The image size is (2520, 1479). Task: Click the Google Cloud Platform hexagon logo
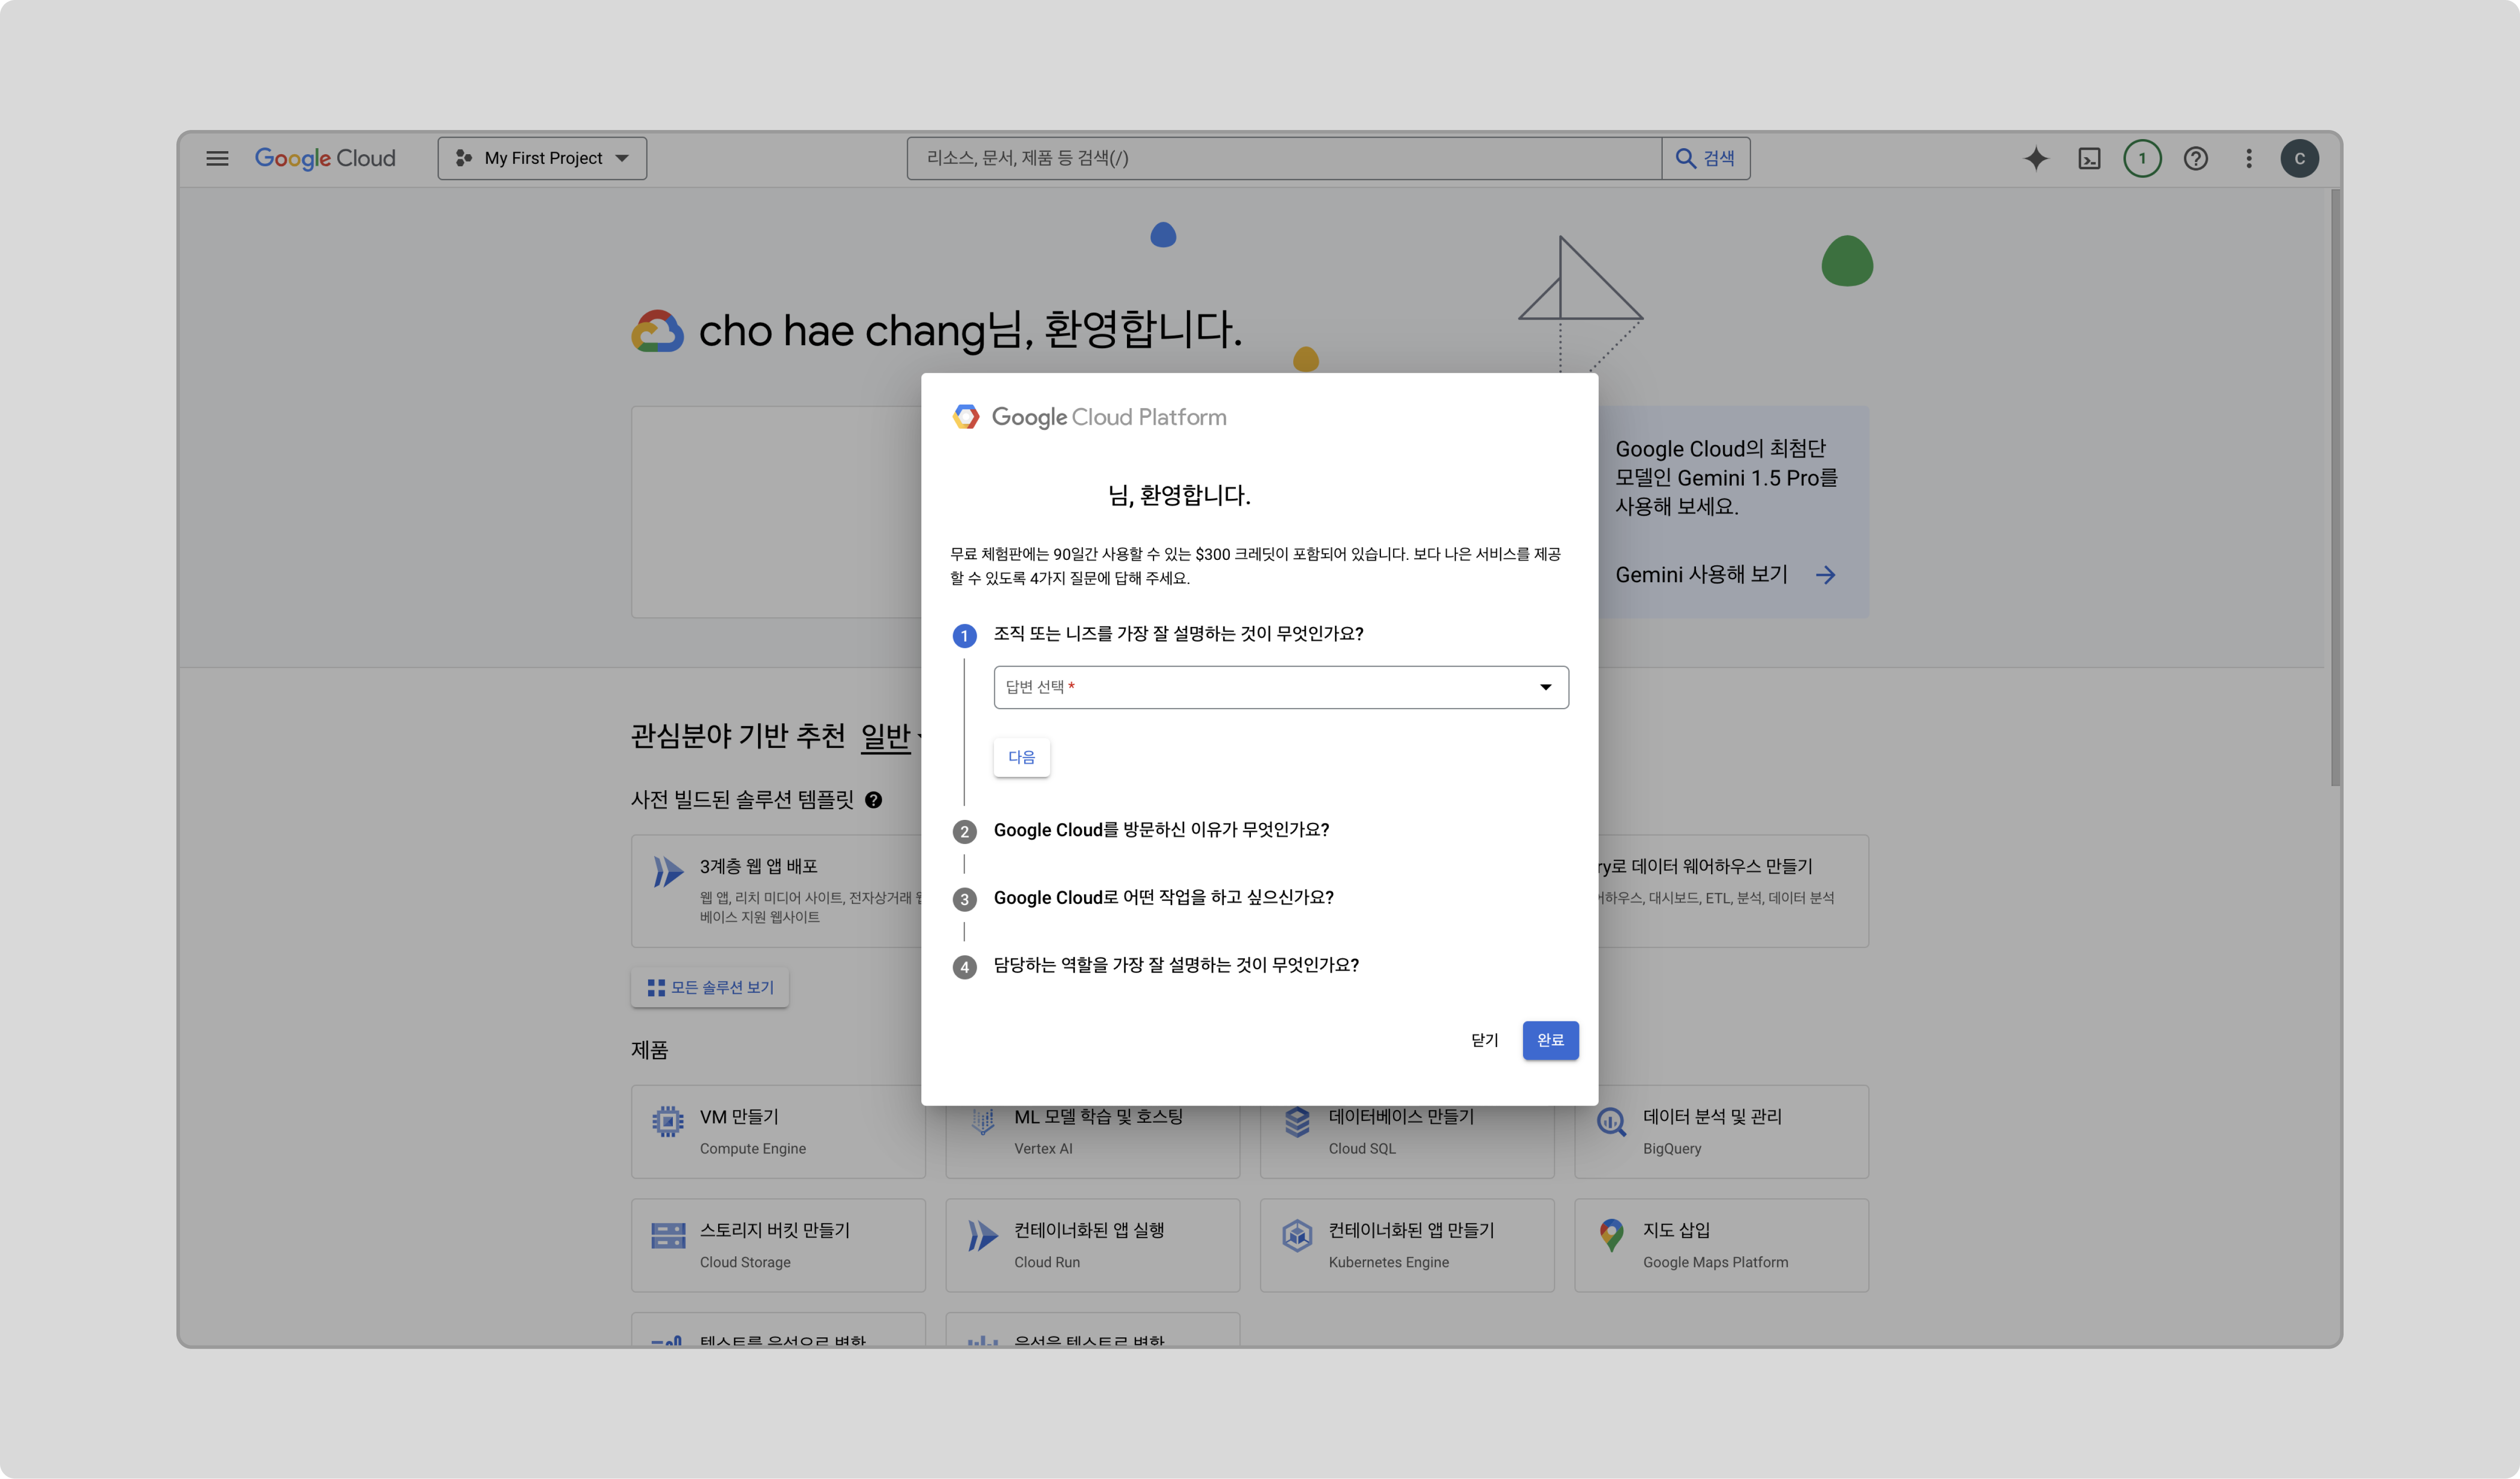(966, 417)
